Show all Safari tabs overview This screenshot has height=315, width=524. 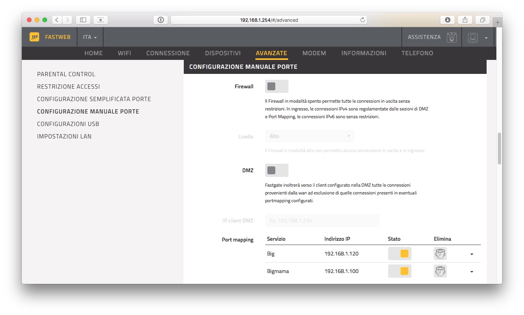pyautogui.click(x=482, y=20)
